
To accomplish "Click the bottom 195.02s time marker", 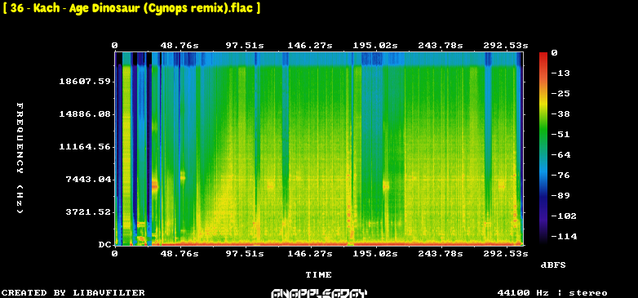I will point(375,254).
